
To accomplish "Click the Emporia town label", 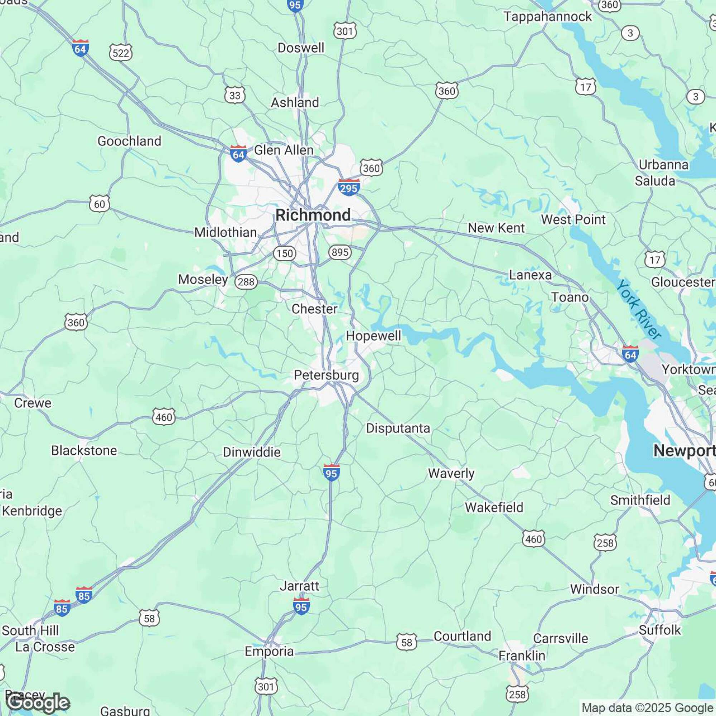I will [x=269, y=651].
